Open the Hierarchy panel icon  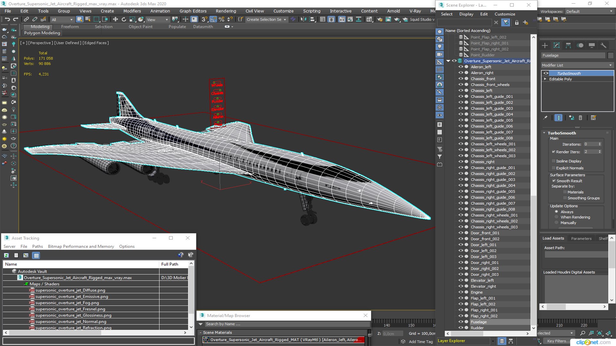[568, 45]
